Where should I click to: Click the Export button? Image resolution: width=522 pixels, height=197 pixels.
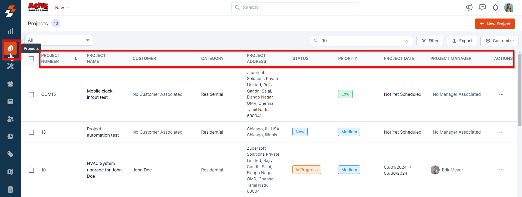(462, 41)
